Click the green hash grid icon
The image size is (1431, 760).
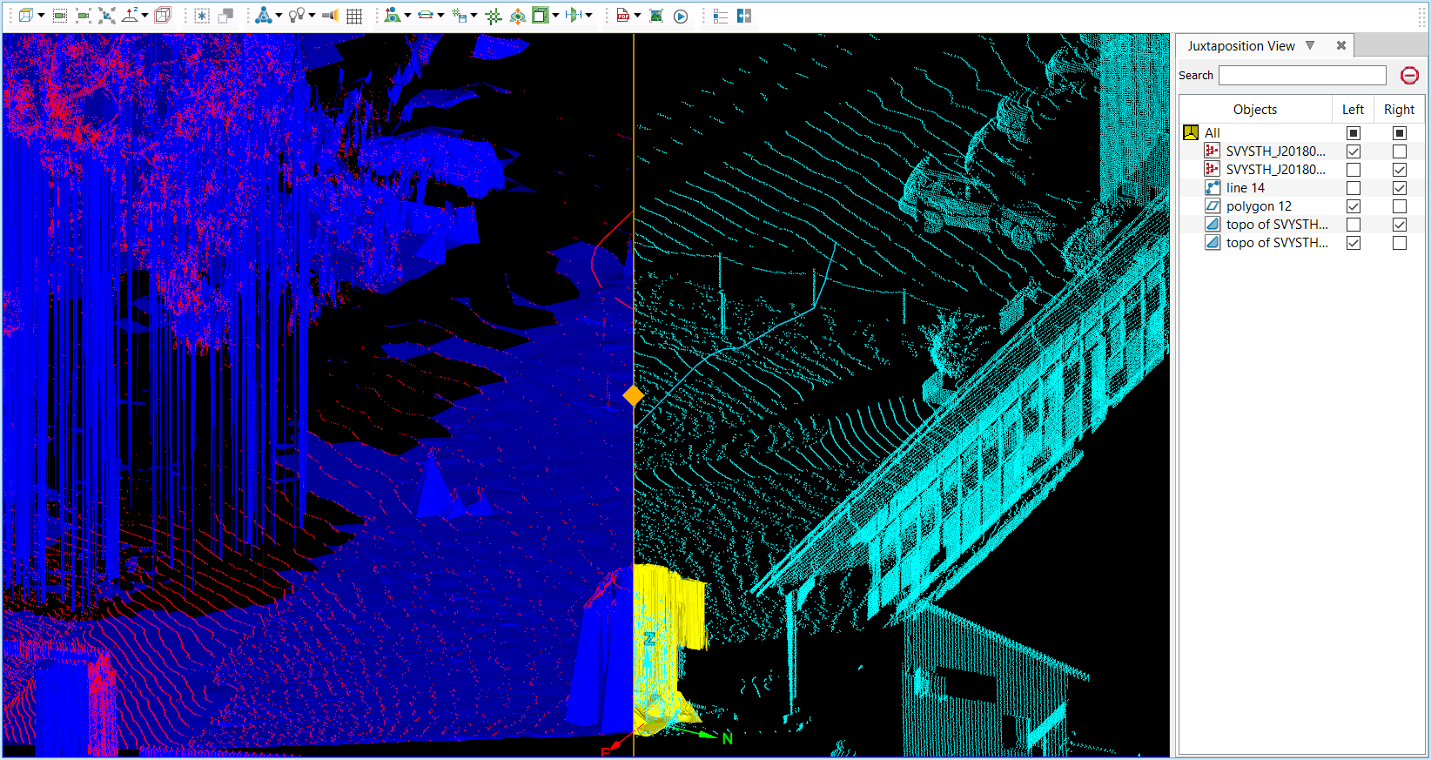[494, 16]
